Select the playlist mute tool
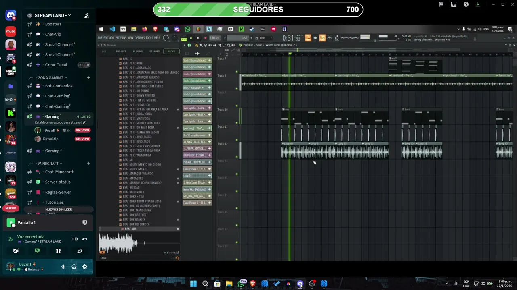Screen dimensions: 517x290 tap(209, 45)
